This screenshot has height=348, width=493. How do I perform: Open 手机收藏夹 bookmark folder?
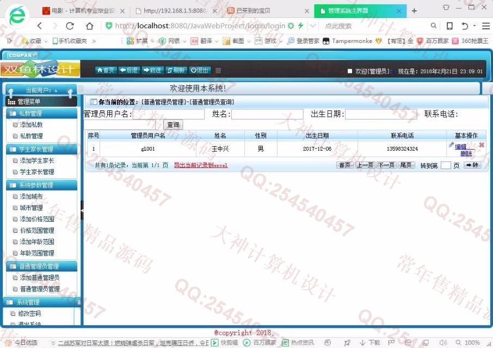(70, 41)
